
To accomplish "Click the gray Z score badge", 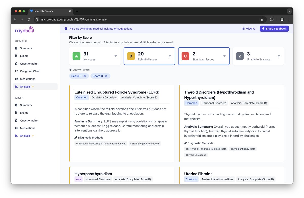I will pos(240,56).
